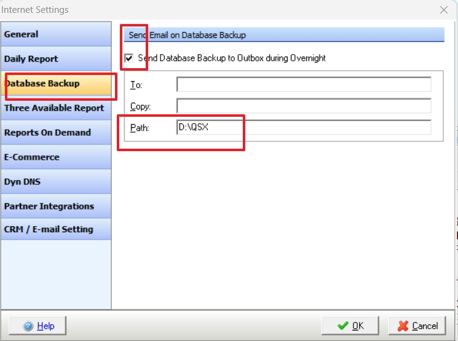Image resolution: width=458 pixels, height=341 pixels.
Task: Select the Database Backup tab
Action: [56, 83]
